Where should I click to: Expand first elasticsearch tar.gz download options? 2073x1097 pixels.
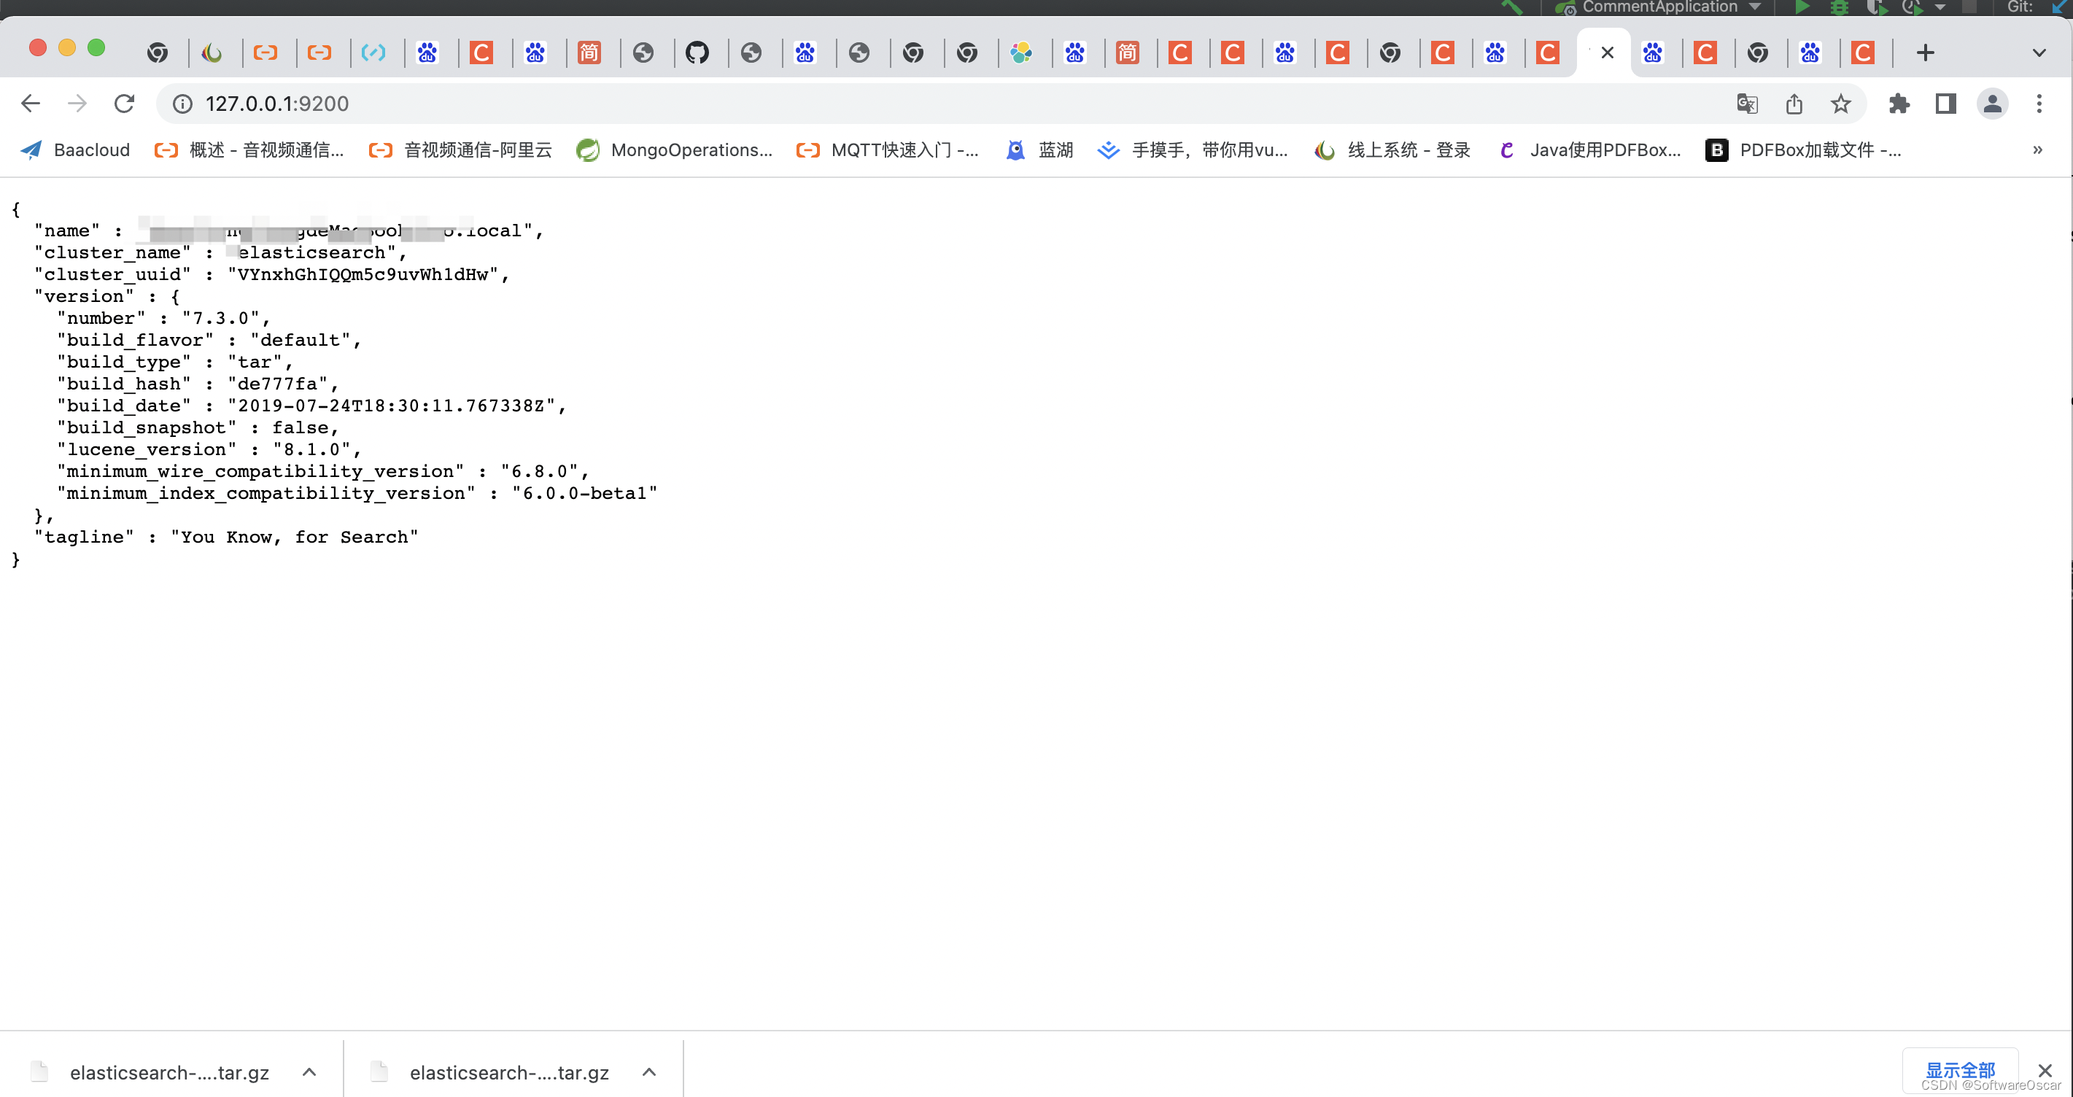(309, 1073)
